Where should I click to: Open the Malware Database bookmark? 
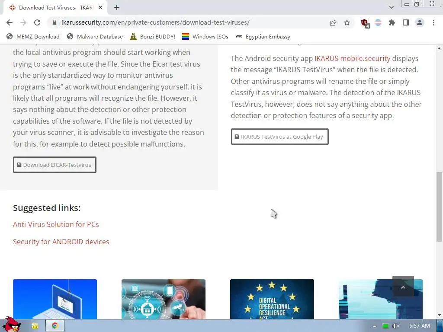click(95, 36)
